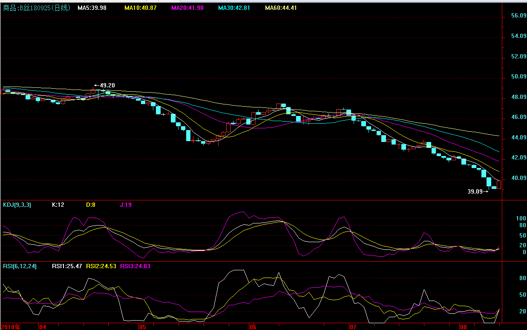Viewport: 527px width, 330px height.
Task: Select the magenta J:19 value label
Action: point(126,205)
